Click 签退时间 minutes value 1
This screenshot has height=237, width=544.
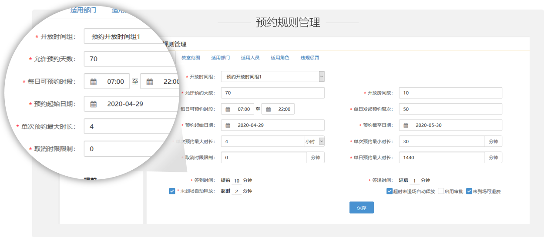point(414,181)
